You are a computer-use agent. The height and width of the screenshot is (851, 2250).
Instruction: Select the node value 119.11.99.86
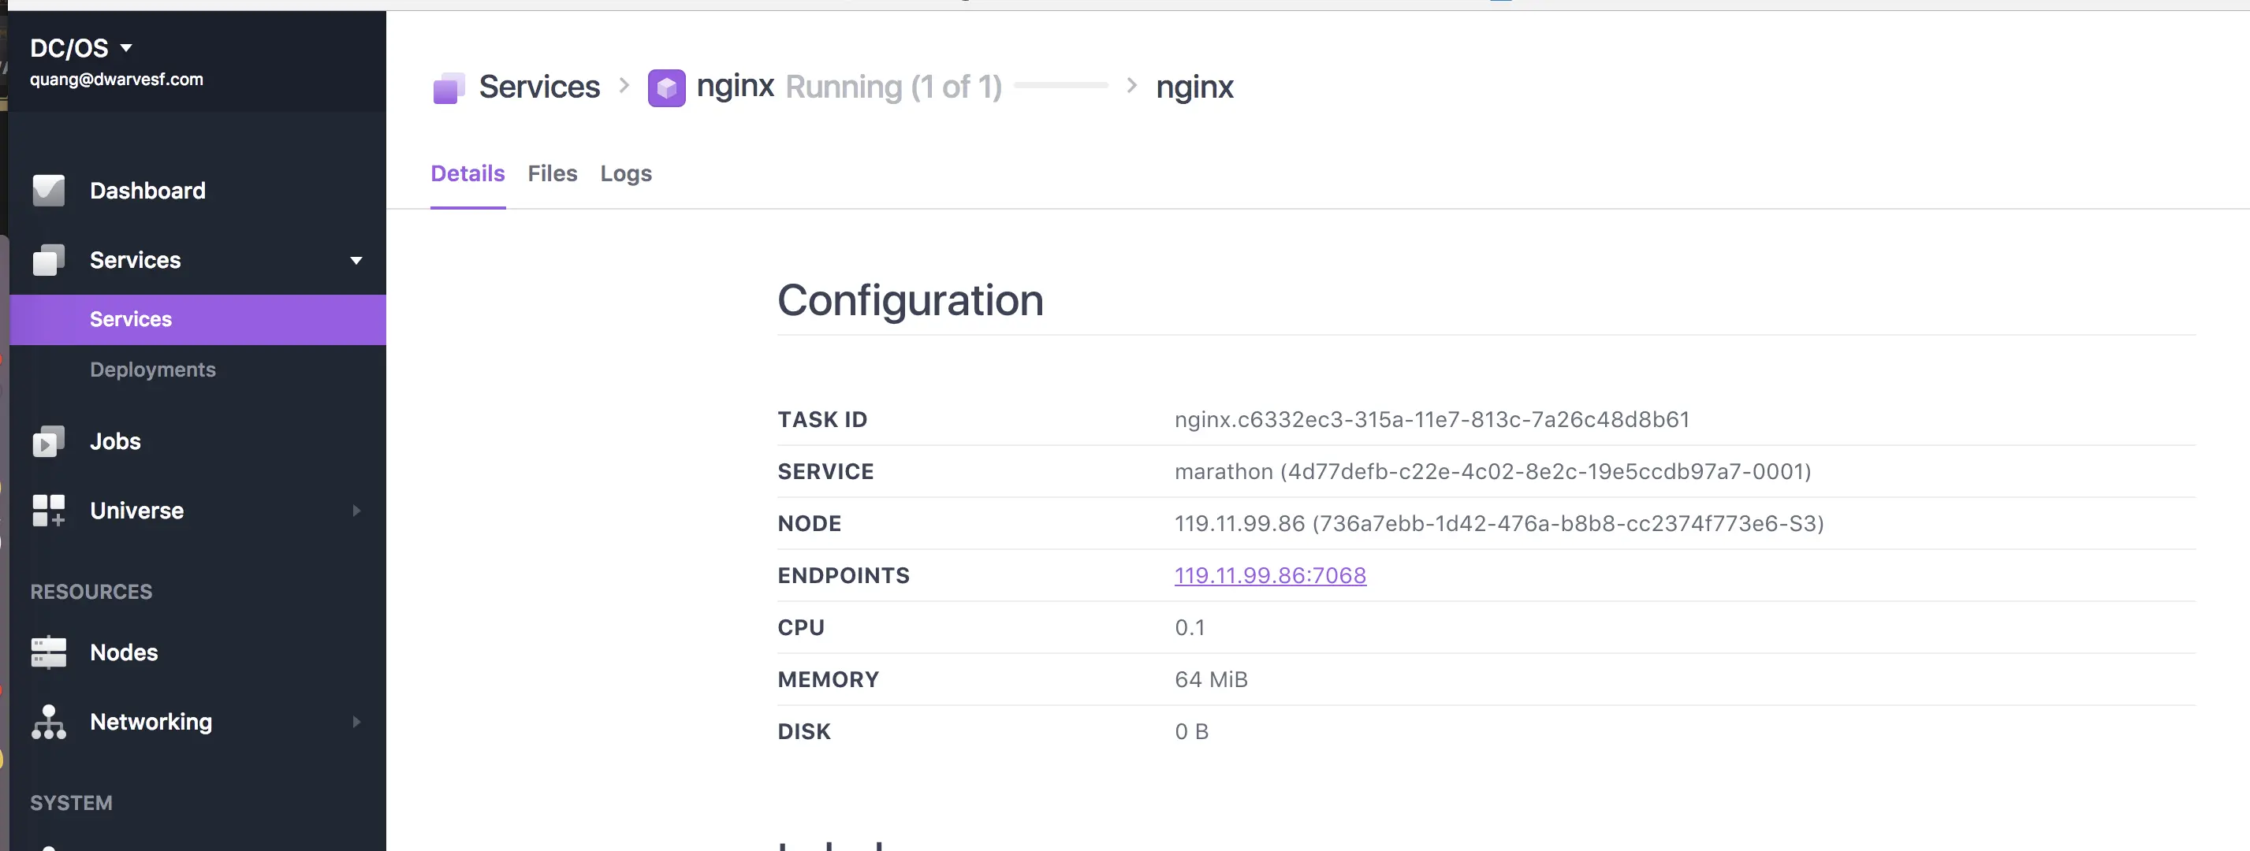tap(1499, 524)
